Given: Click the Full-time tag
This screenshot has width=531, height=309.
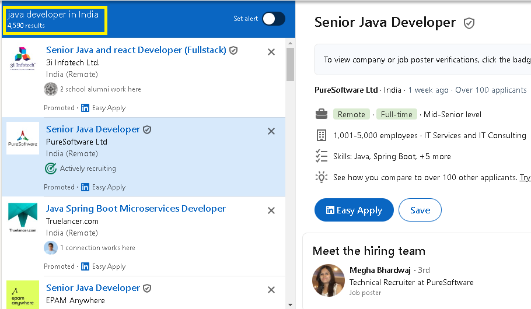Looking at the screenshot, I should [x=397, y=114].
